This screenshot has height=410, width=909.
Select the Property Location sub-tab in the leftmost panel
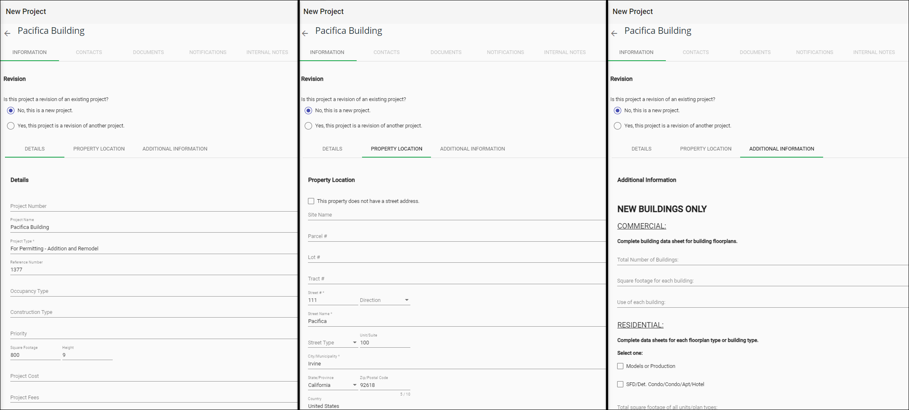(99, 149)
